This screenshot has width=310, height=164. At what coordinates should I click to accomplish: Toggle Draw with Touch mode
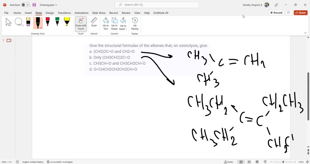(81, 24)
